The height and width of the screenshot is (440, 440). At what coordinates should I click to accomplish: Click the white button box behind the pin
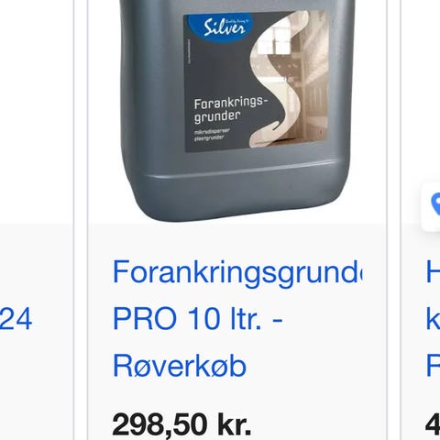point(431,206)
